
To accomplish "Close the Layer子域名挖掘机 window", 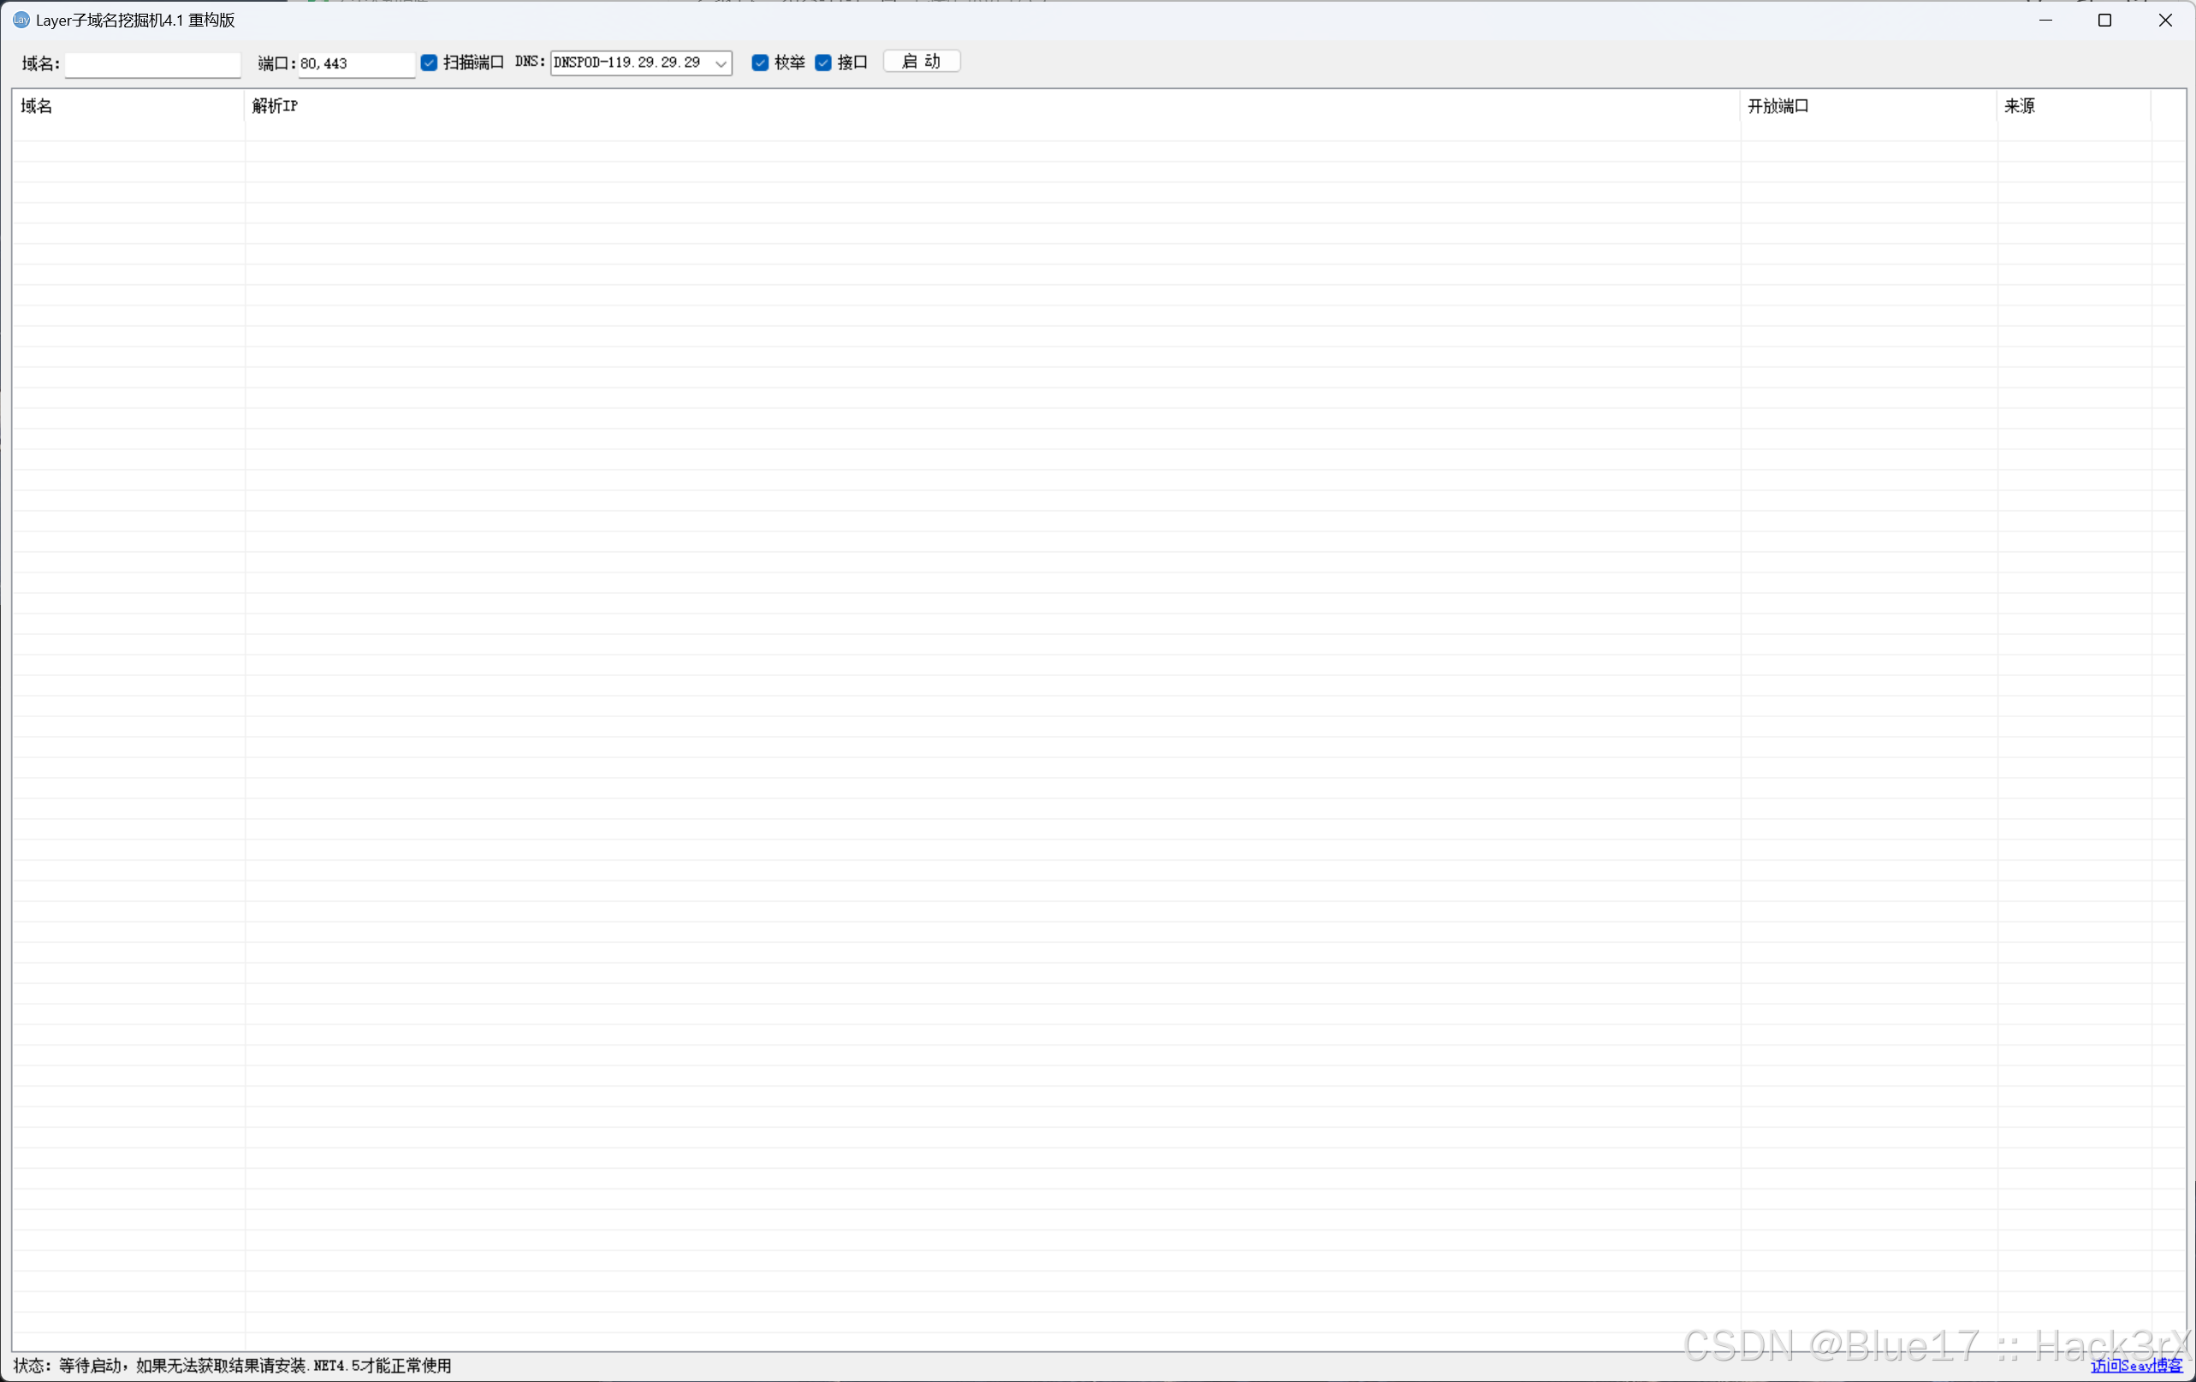I will coord(2165,20).
